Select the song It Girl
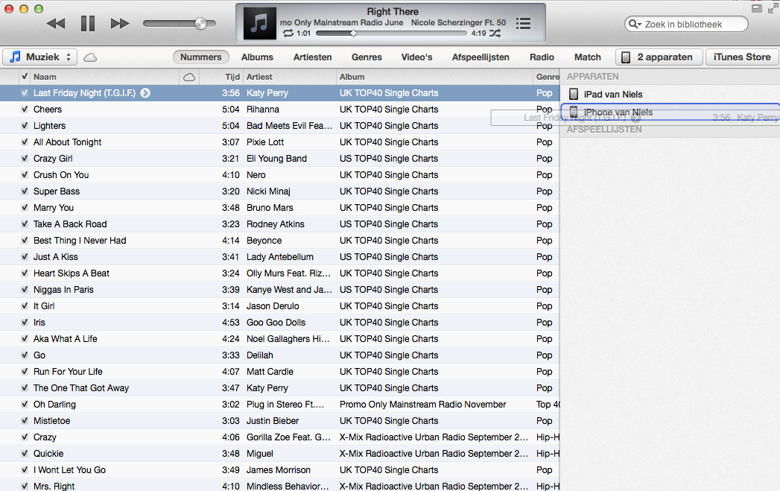Image resolution: width=780 pixels, height=491 pixels. tap(44, 306)
